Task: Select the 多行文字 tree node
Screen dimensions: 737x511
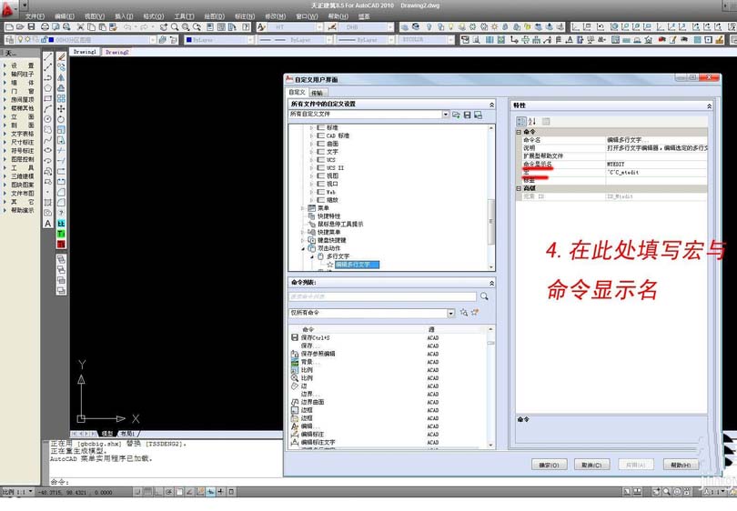Action: [x=338, y=256]
